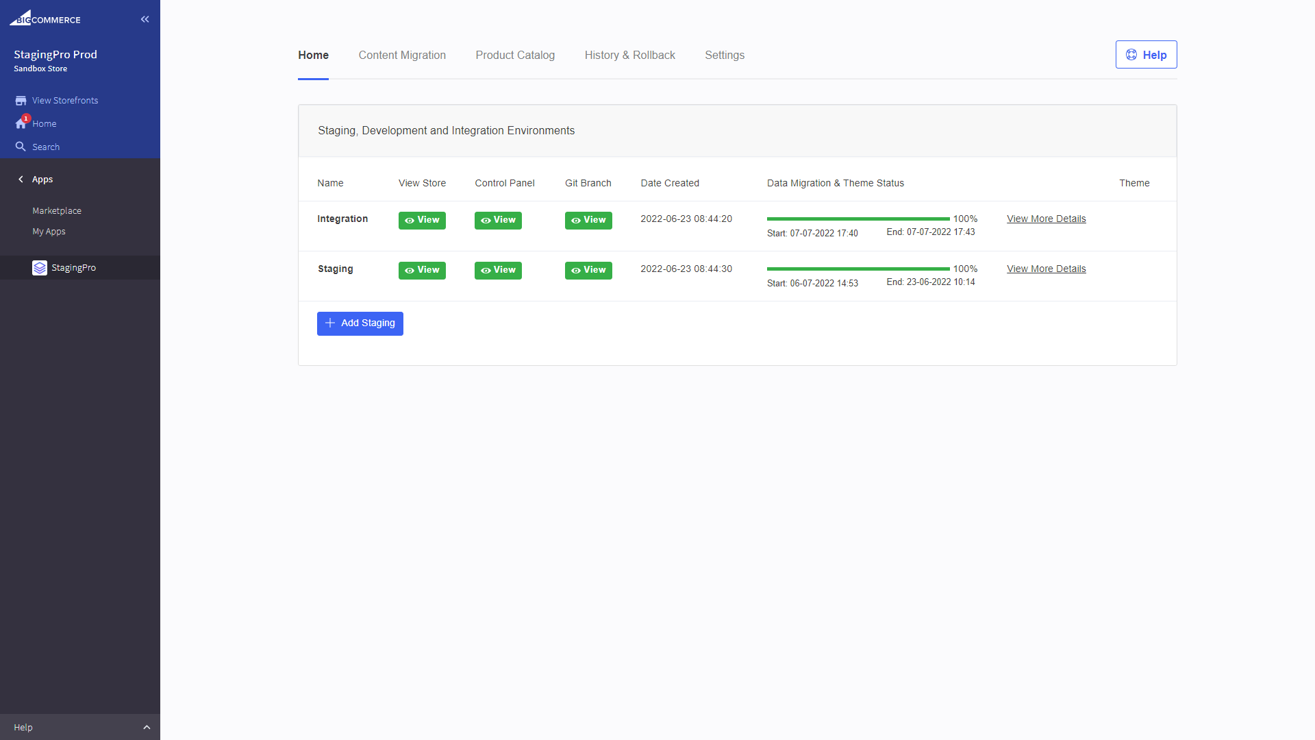Open View More Details for Integration
Image resolution: width=1315 pixels, height=740 pixels.
tap(1046, 219)
